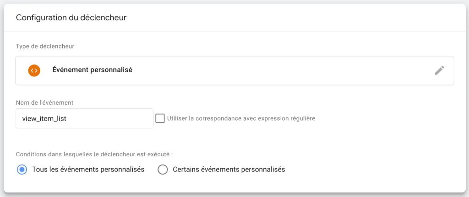Focus the view_item_list event name field
Image resolution: width=469 pixels, height=197 pixels.
(85, 118)
